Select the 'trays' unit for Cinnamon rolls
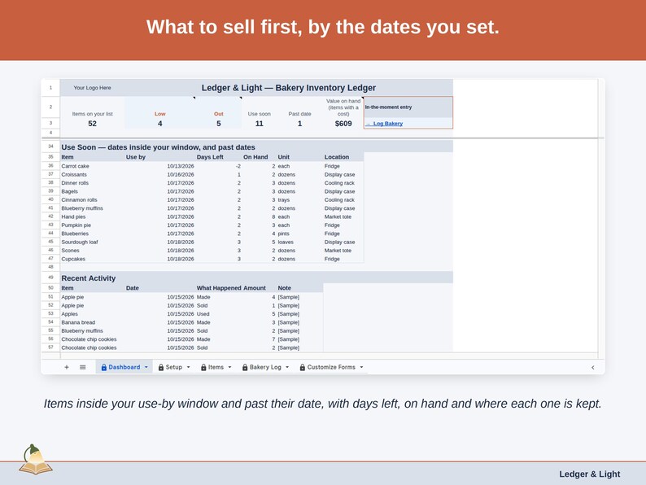 299,200
